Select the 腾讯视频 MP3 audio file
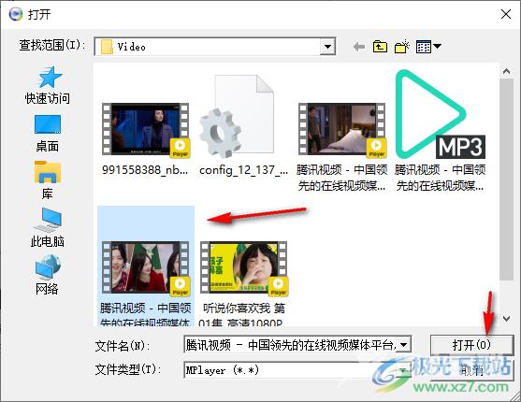 pos(441,131)
